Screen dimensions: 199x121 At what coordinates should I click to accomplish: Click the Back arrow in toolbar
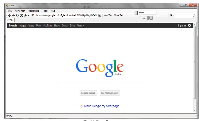tap(9, 15)
